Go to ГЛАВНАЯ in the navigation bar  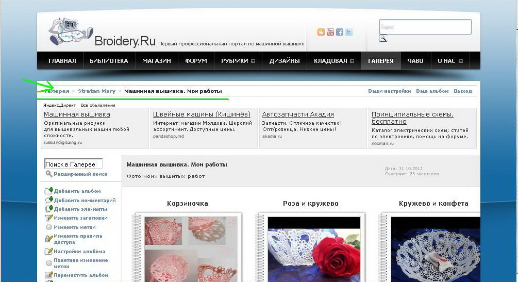[x=62, y=61]
